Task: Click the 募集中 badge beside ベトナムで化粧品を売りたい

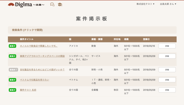Action: (13, 80)
